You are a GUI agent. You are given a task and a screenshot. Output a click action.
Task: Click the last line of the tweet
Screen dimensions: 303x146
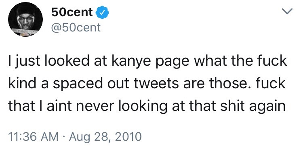[x=147, y=106]
